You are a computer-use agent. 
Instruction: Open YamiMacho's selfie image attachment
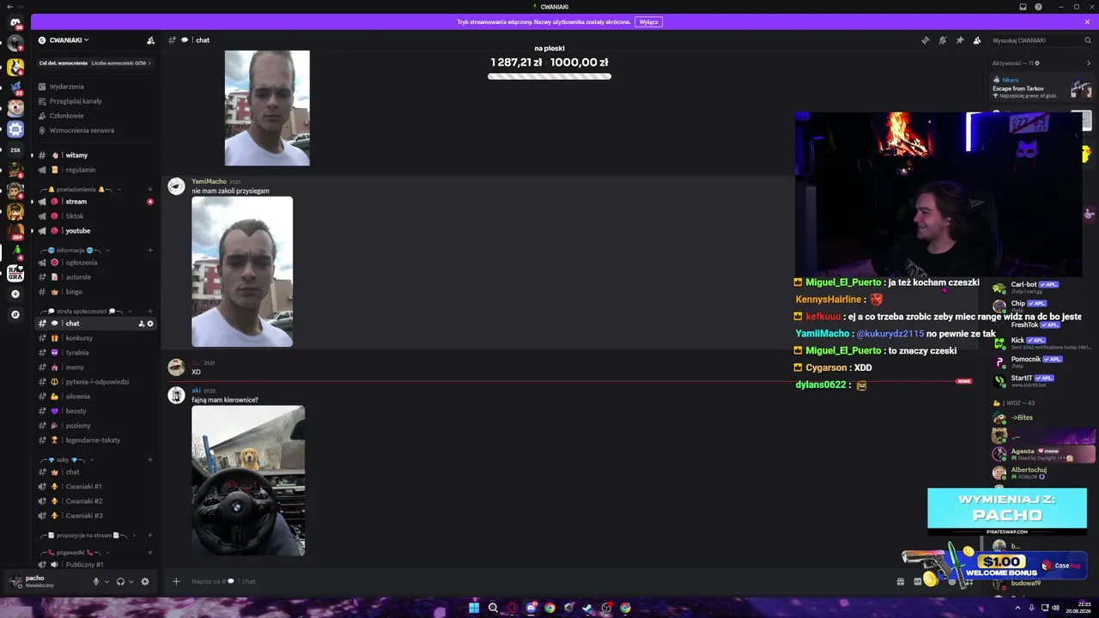point(242,272)
